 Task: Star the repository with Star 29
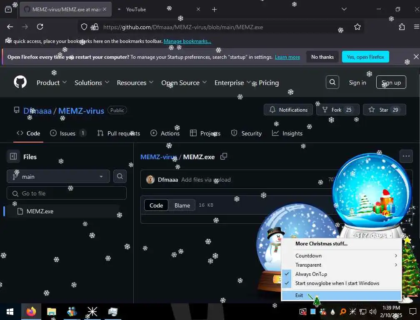coord(384,110)
